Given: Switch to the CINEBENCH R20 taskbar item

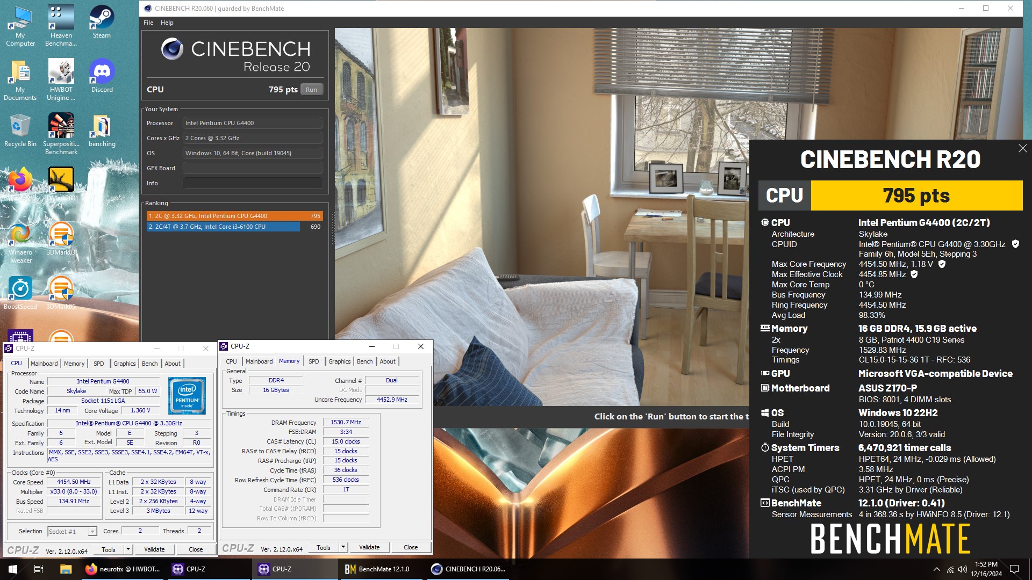Looking at the screenshot, I should pyautogui.click(x=468, y=569).
